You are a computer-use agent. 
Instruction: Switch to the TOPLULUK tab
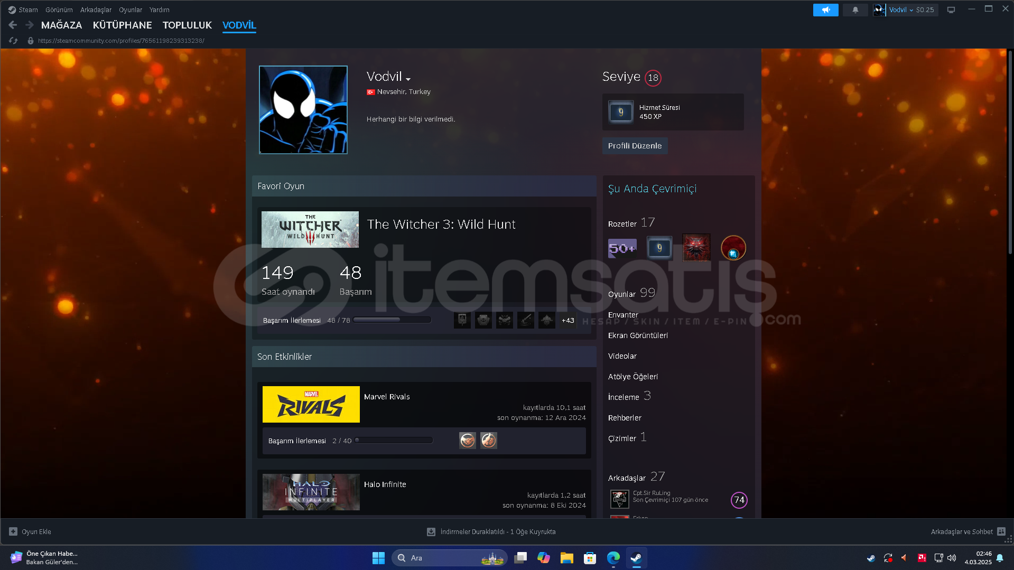[187, 25]
